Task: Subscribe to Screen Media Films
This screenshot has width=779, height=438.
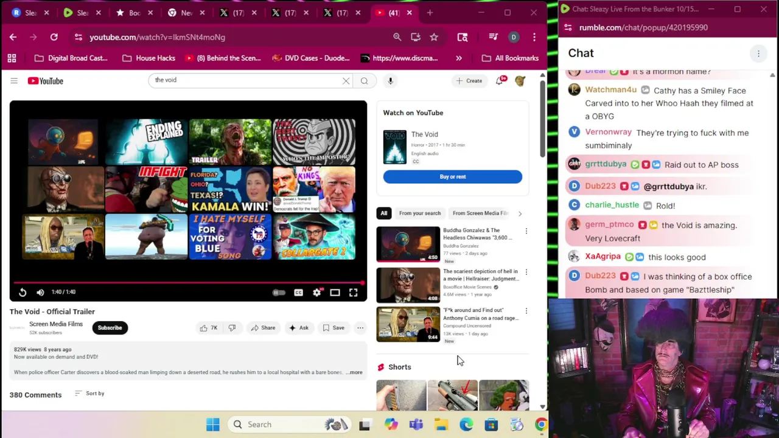Action: [110, 328]
